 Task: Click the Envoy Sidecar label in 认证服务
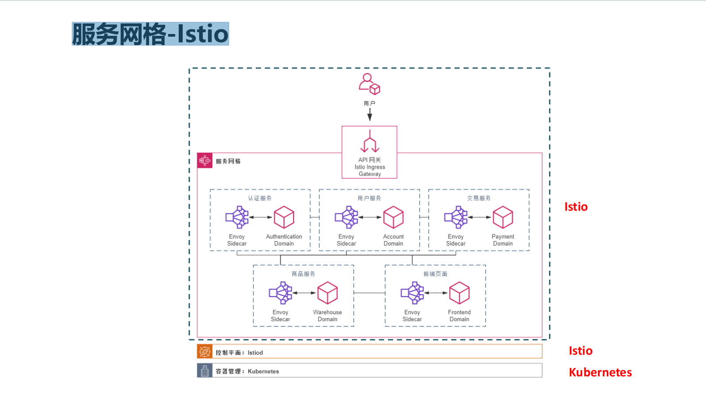point(237,240)
